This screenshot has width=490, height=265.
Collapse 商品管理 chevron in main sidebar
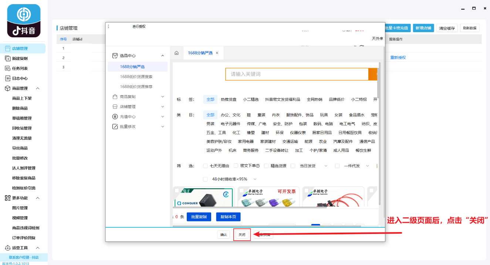(x=38, y=88)
